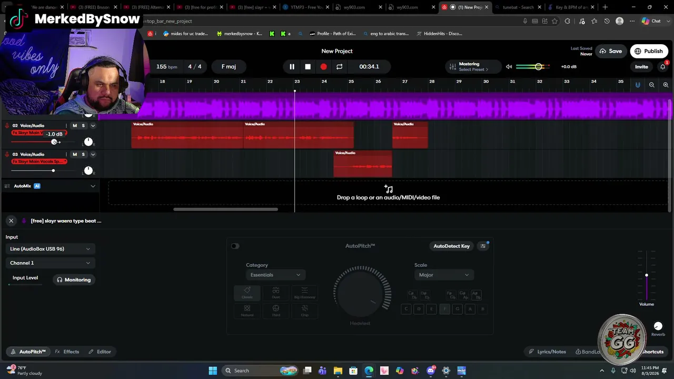This screenshot has width=674, height=379.
Task: Open the Line (AudioBox USB 96) input dropdown
Action: [x=50, y=249]
